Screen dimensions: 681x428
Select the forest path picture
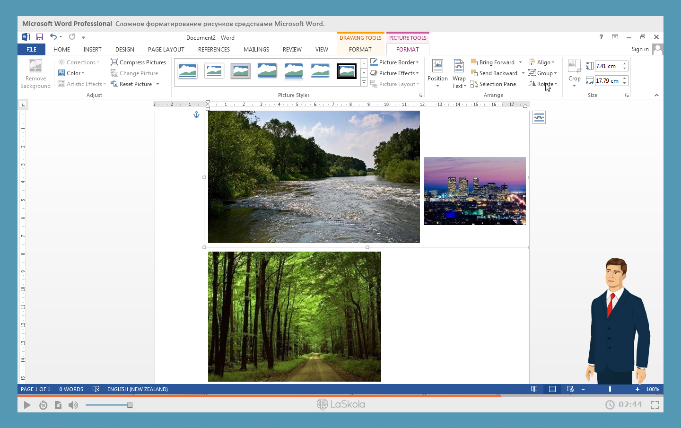pos(294,316)
